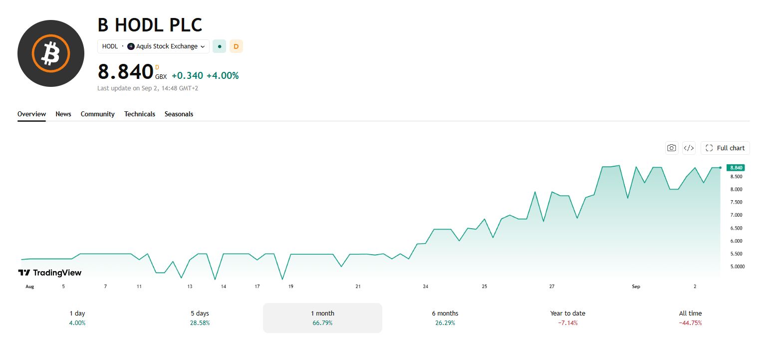Click the +4.00% change value
Viewport: 772px width, 343px height.
point(223,75)
